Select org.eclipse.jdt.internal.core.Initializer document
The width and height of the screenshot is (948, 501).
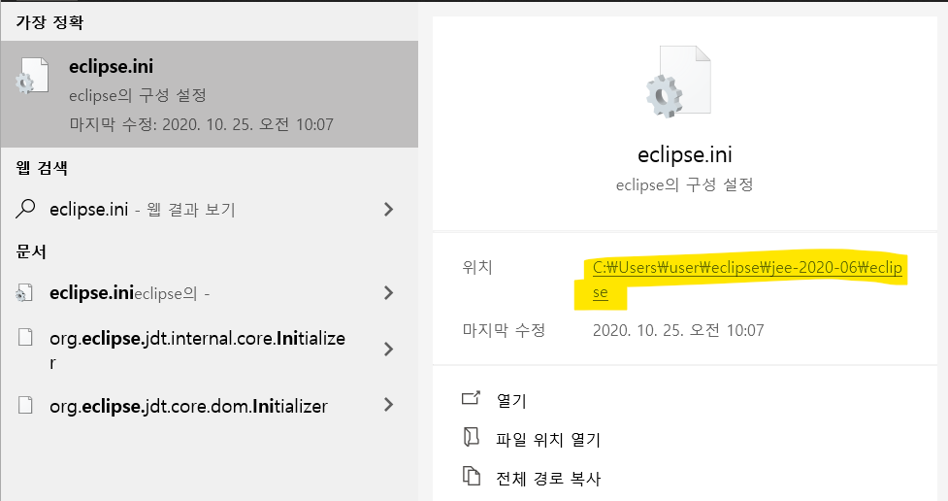point(210,350)
